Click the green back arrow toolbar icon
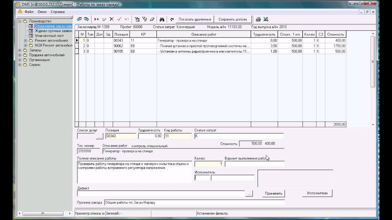Screen dimensions: 392x220 79,19
